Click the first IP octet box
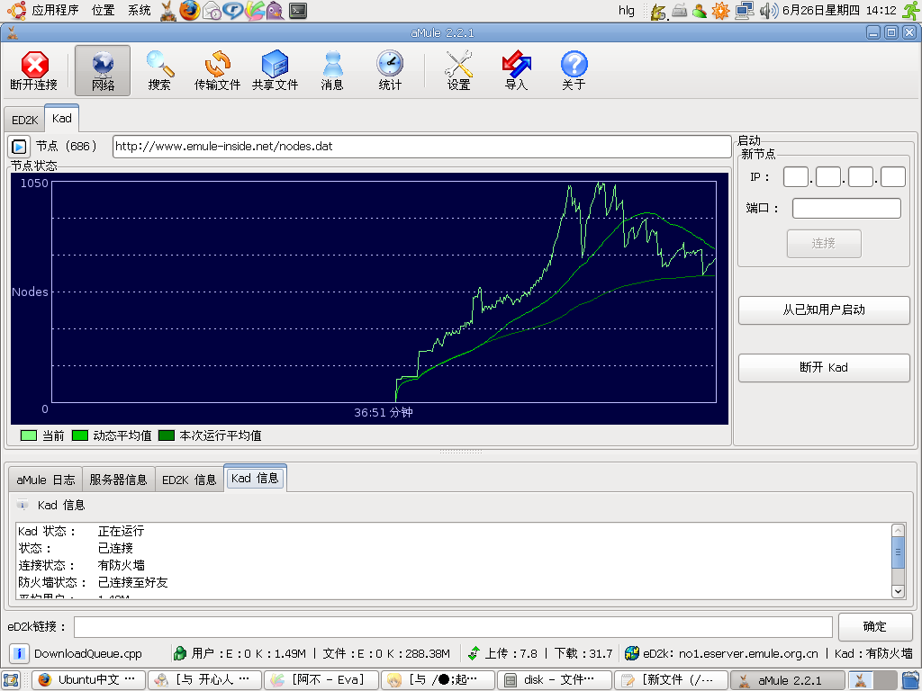This screenshot has height=691, width=922. 796,177
